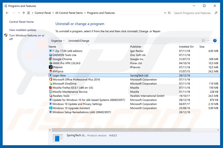Screen dimensions: 223x148
Task: Select the Login Now row text
Action: [59, 76]
